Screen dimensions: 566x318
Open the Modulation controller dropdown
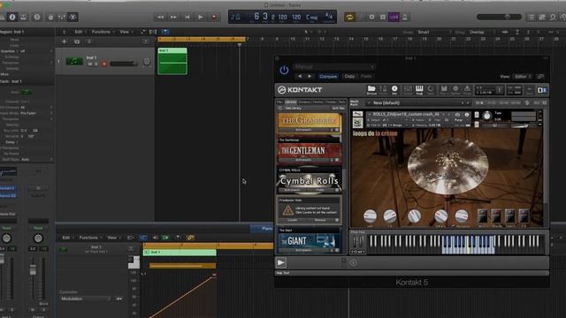click(86, 299)
